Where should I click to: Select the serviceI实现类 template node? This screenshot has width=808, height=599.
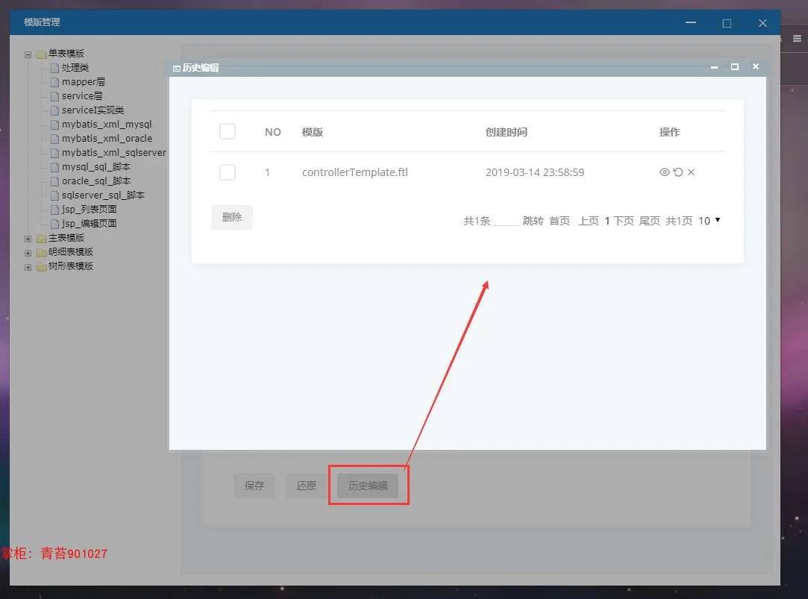[93, 110]
